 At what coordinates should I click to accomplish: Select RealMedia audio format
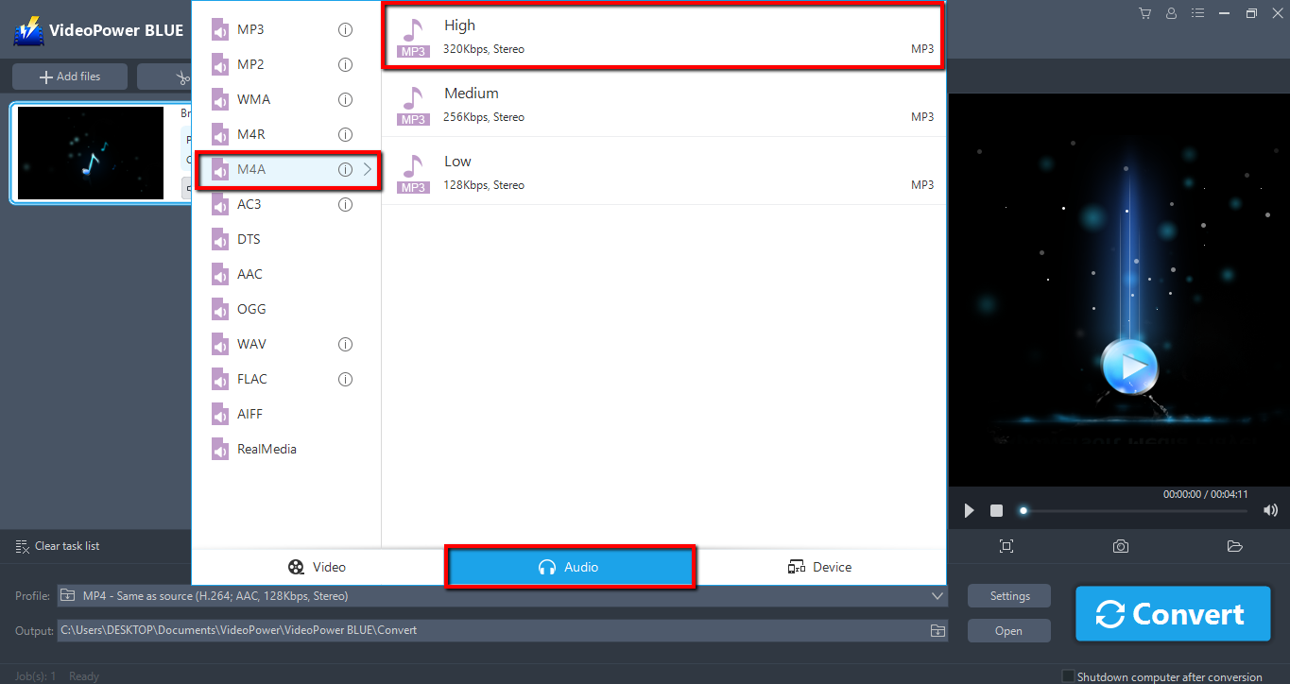tap(287, 449)
